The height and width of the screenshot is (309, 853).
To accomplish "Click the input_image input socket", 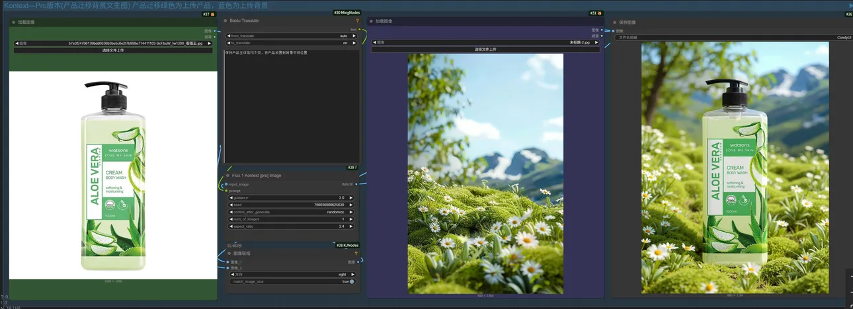I will [x=226, y=184].
